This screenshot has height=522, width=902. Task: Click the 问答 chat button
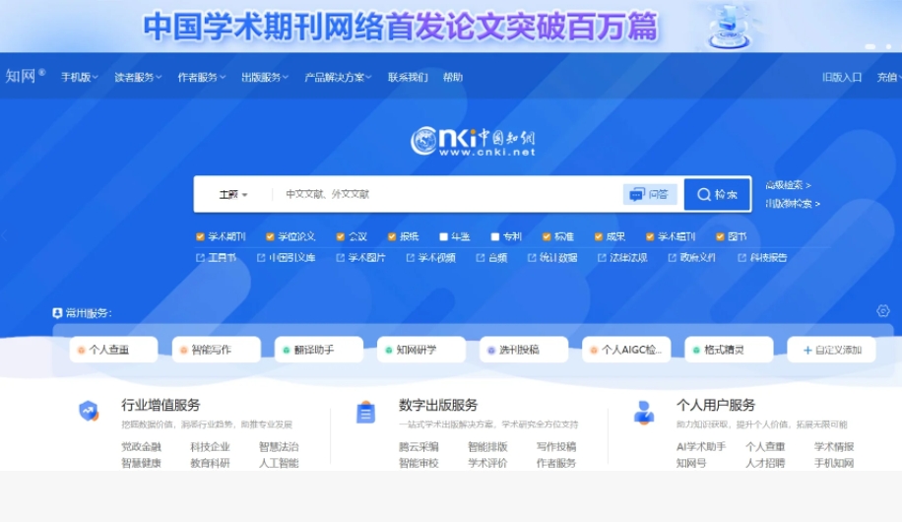click(x=650, y=195)
